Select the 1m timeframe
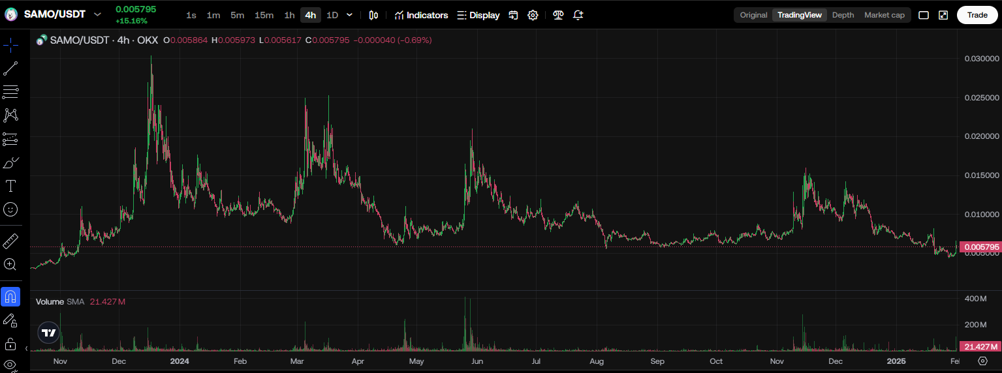 point(213,15)
